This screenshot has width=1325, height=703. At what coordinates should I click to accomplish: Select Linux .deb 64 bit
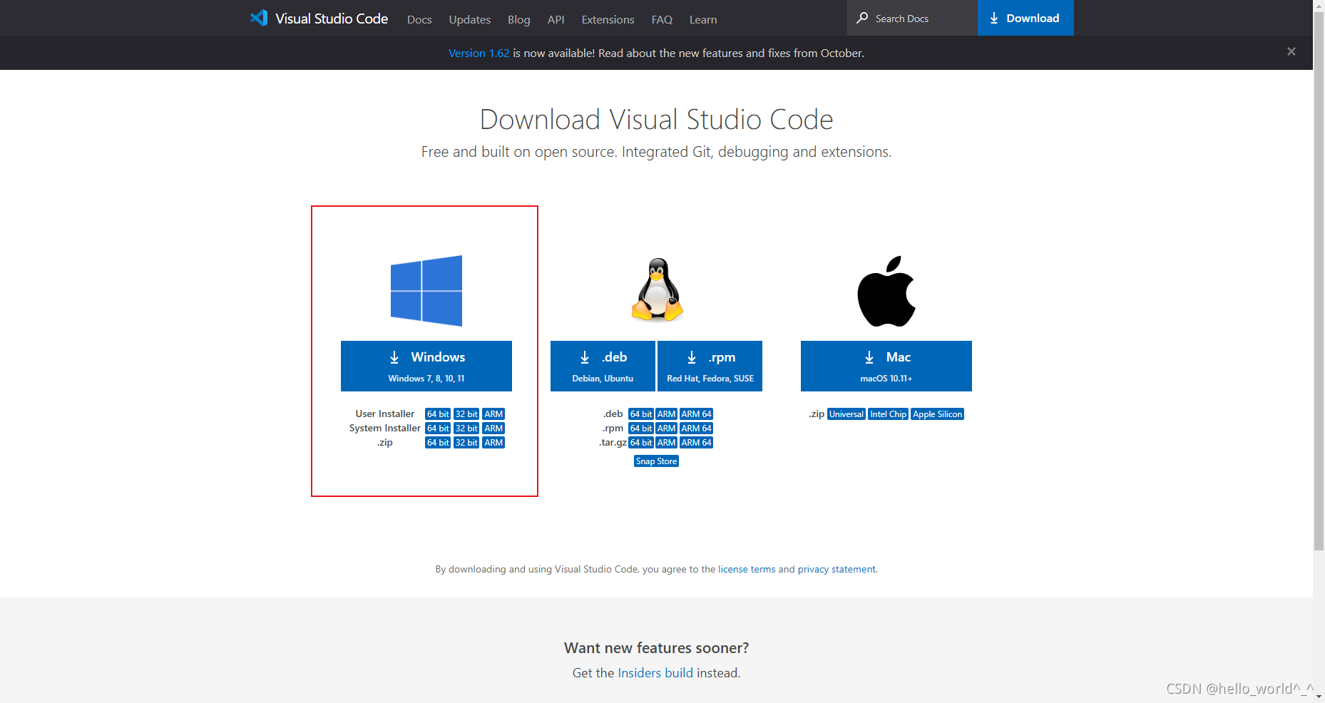[x=641, y=414]
